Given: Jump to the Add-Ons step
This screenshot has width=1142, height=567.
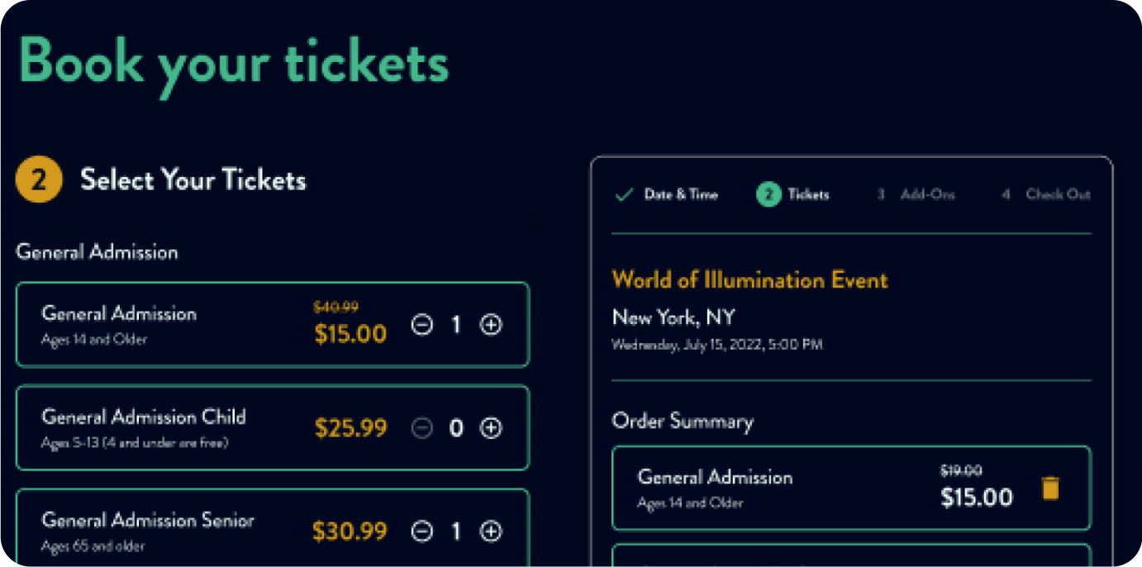Looking at the screenshot, I should (916, 195).
